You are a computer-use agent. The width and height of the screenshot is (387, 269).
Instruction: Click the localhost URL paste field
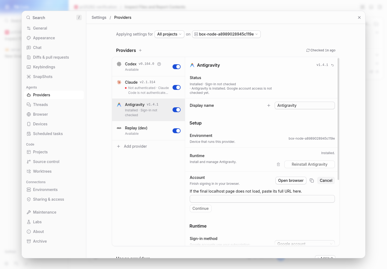tap(262, 199)
